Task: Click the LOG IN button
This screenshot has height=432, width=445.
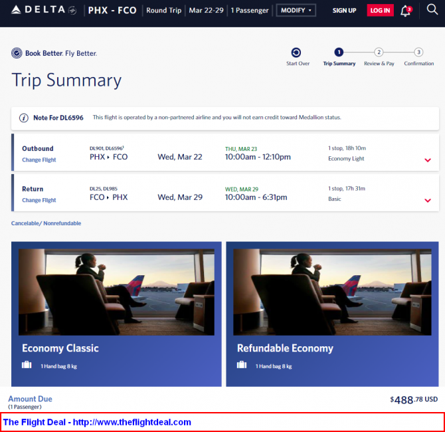Action: 380,11
